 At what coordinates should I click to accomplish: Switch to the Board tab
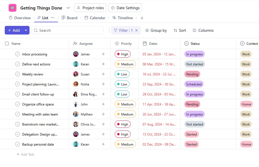pos(69,18)
